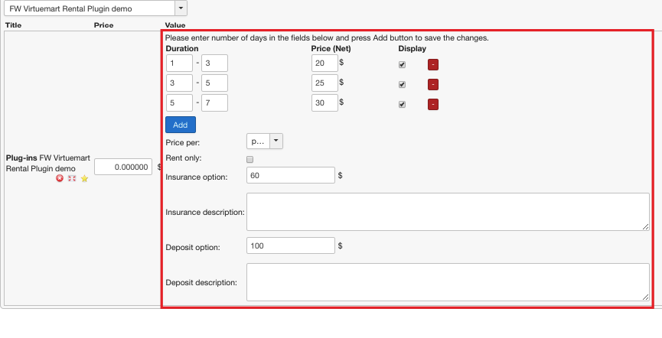The width and height of the screenshot is (662, 338).
Task: Click the yellow star icon under Plug-ins
Action: (x=85, y=178)
